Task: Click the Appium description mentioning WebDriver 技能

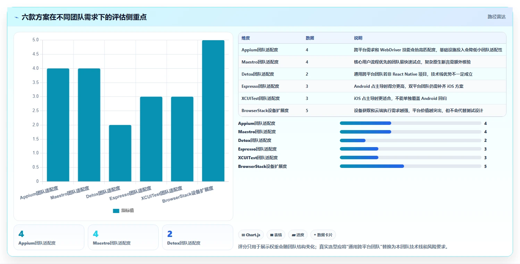Action: pyautogui.click(x=428, y=50)
